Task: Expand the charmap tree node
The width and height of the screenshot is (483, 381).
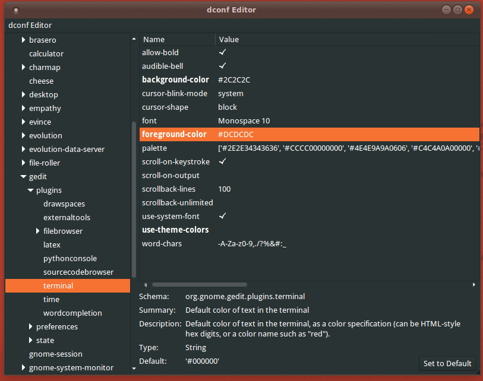Action: pos(23,67)
